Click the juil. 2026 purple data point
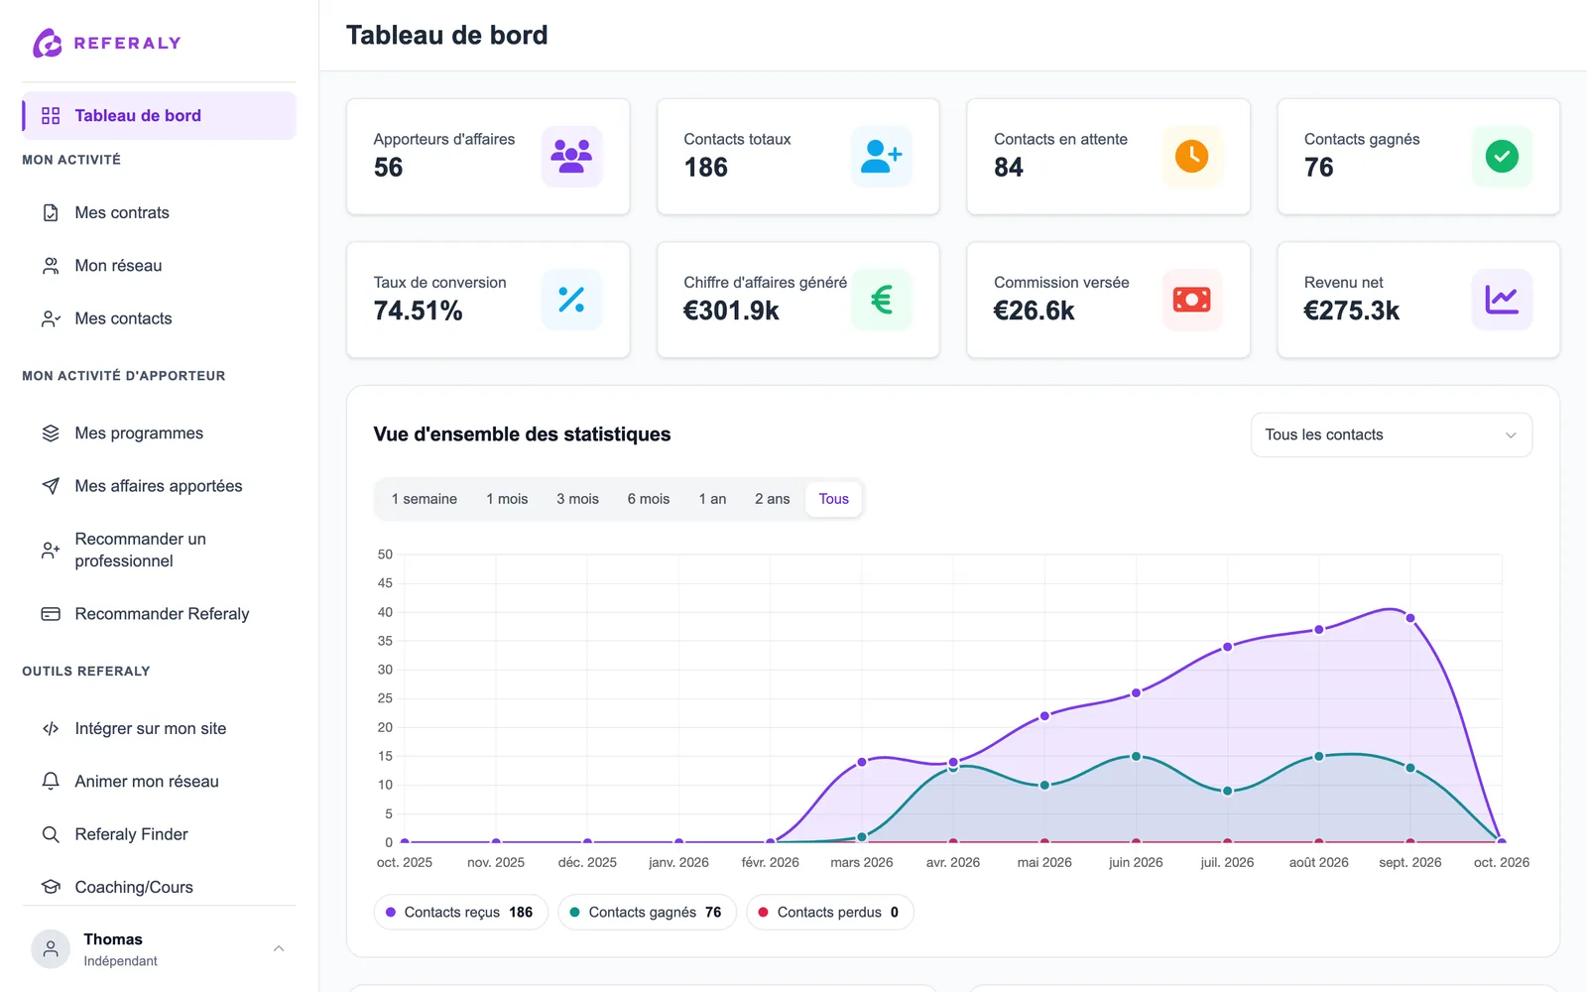1587x992 pixels. click(1227, 647)
